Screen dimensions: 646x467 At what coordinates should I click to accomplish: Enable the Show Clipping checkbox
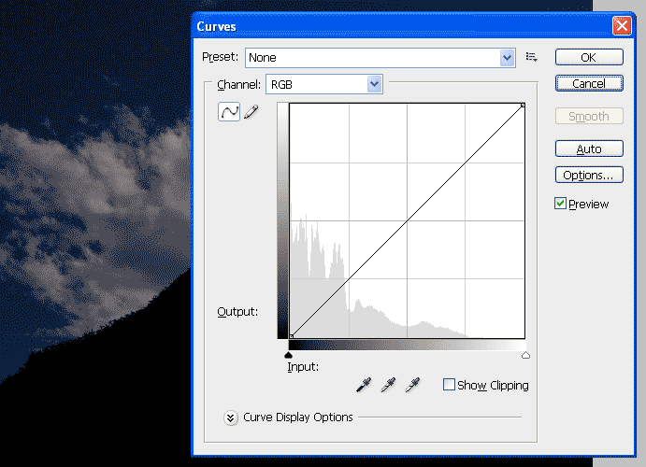pos(449,385)
